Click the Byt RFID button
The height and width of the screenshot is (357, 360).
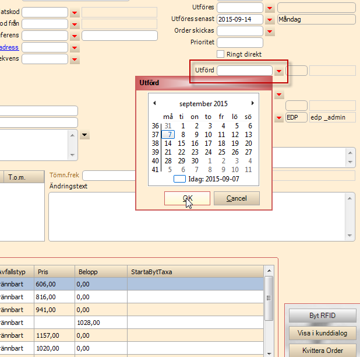click(x=322, y=316)
